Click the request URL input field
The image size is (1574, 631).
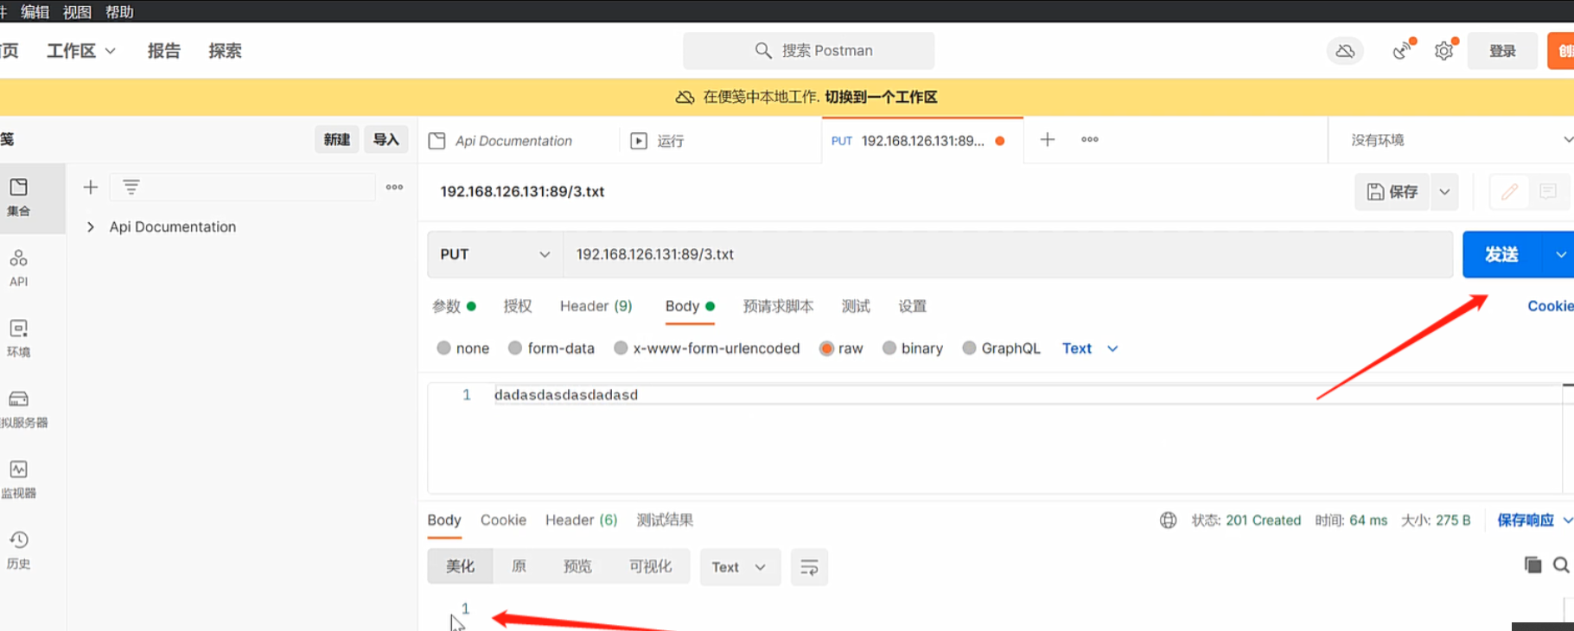[x=1008, y=254]
